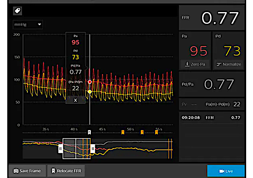The width and height of the screenshot is (253, 178).
Task: Grab the left overview range handle
Action: tap(60, 149)
